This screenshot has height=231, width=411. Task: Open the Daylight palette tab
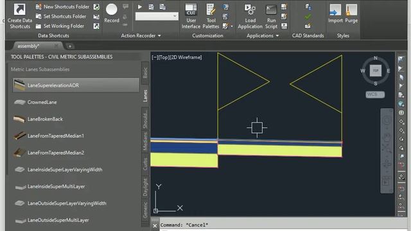point(145,187)
